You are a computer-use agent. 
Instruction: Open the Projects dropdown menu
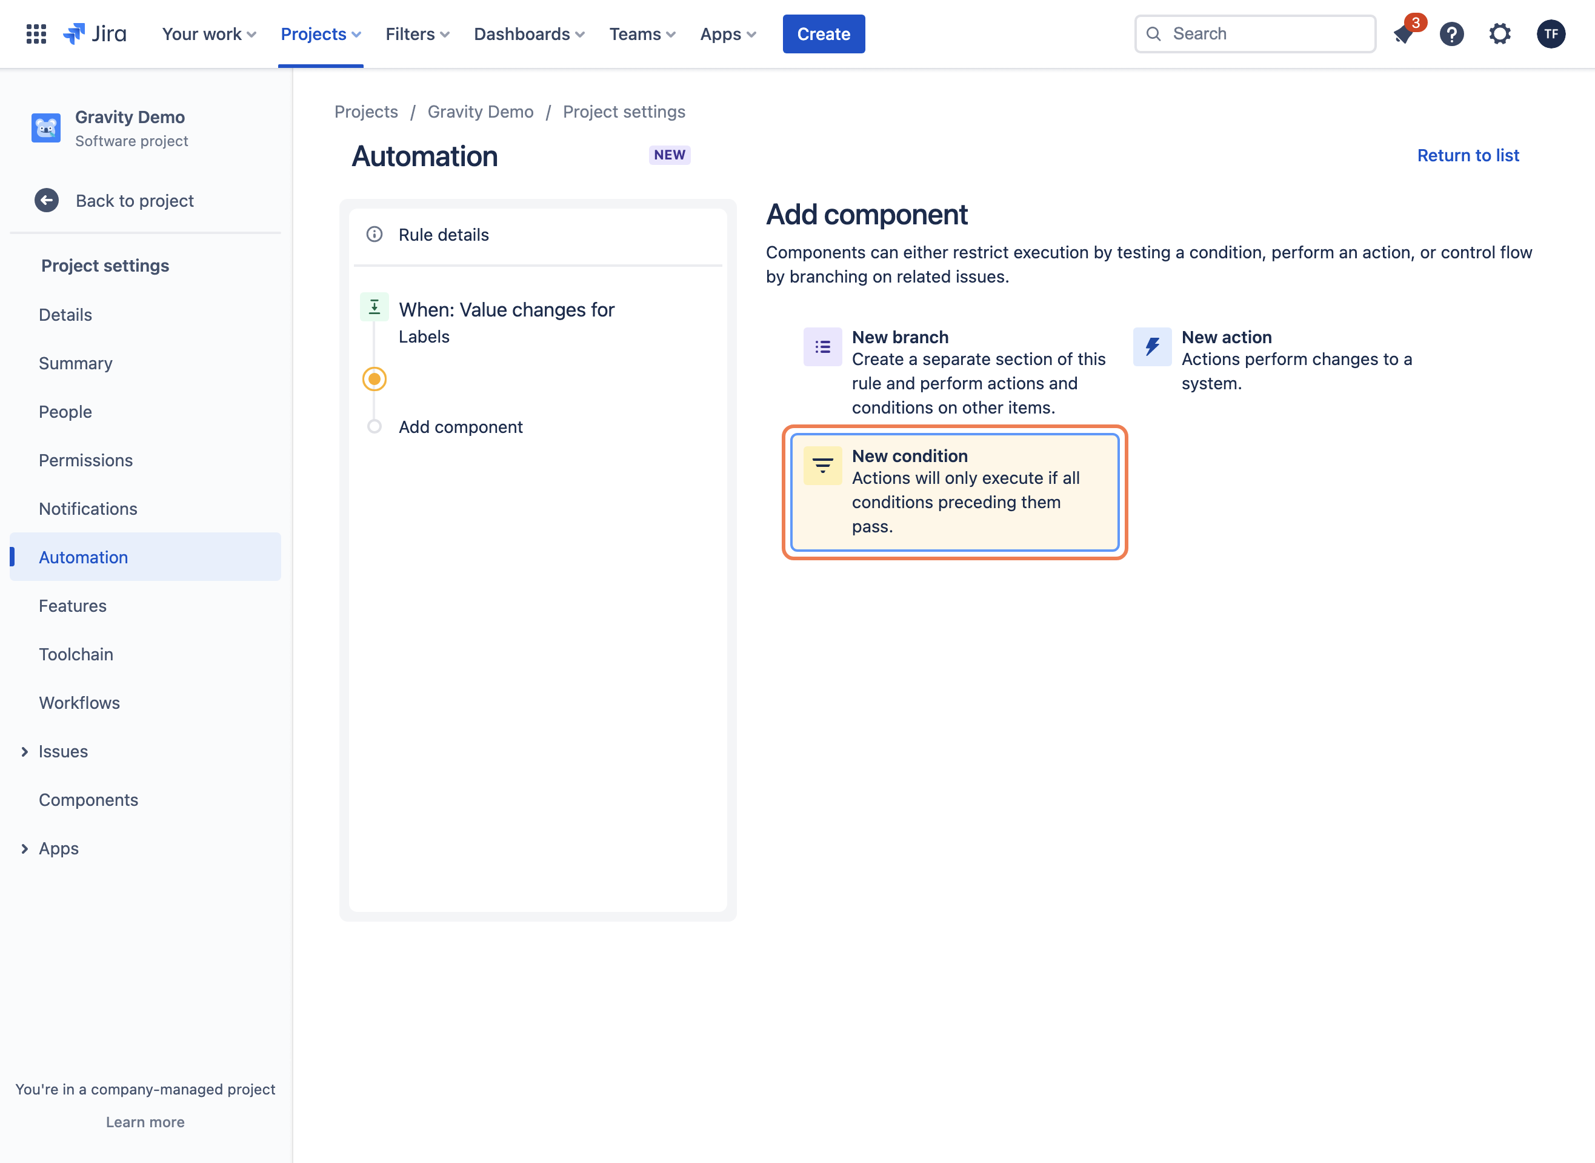pos(321,34)
